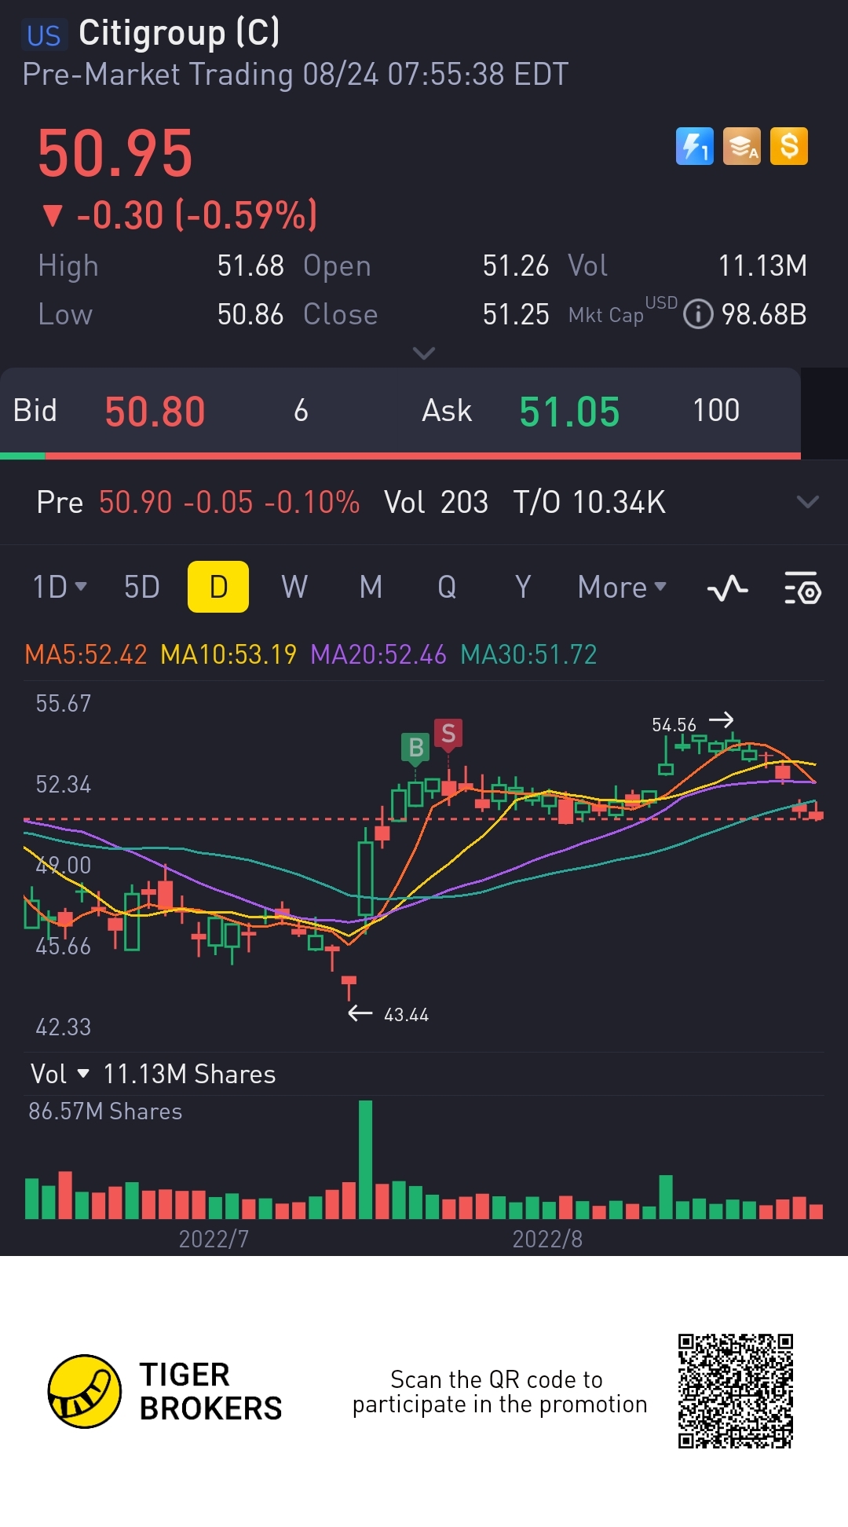
Task: Tap the pre-market price 50.90
Action: coord(135,502)
